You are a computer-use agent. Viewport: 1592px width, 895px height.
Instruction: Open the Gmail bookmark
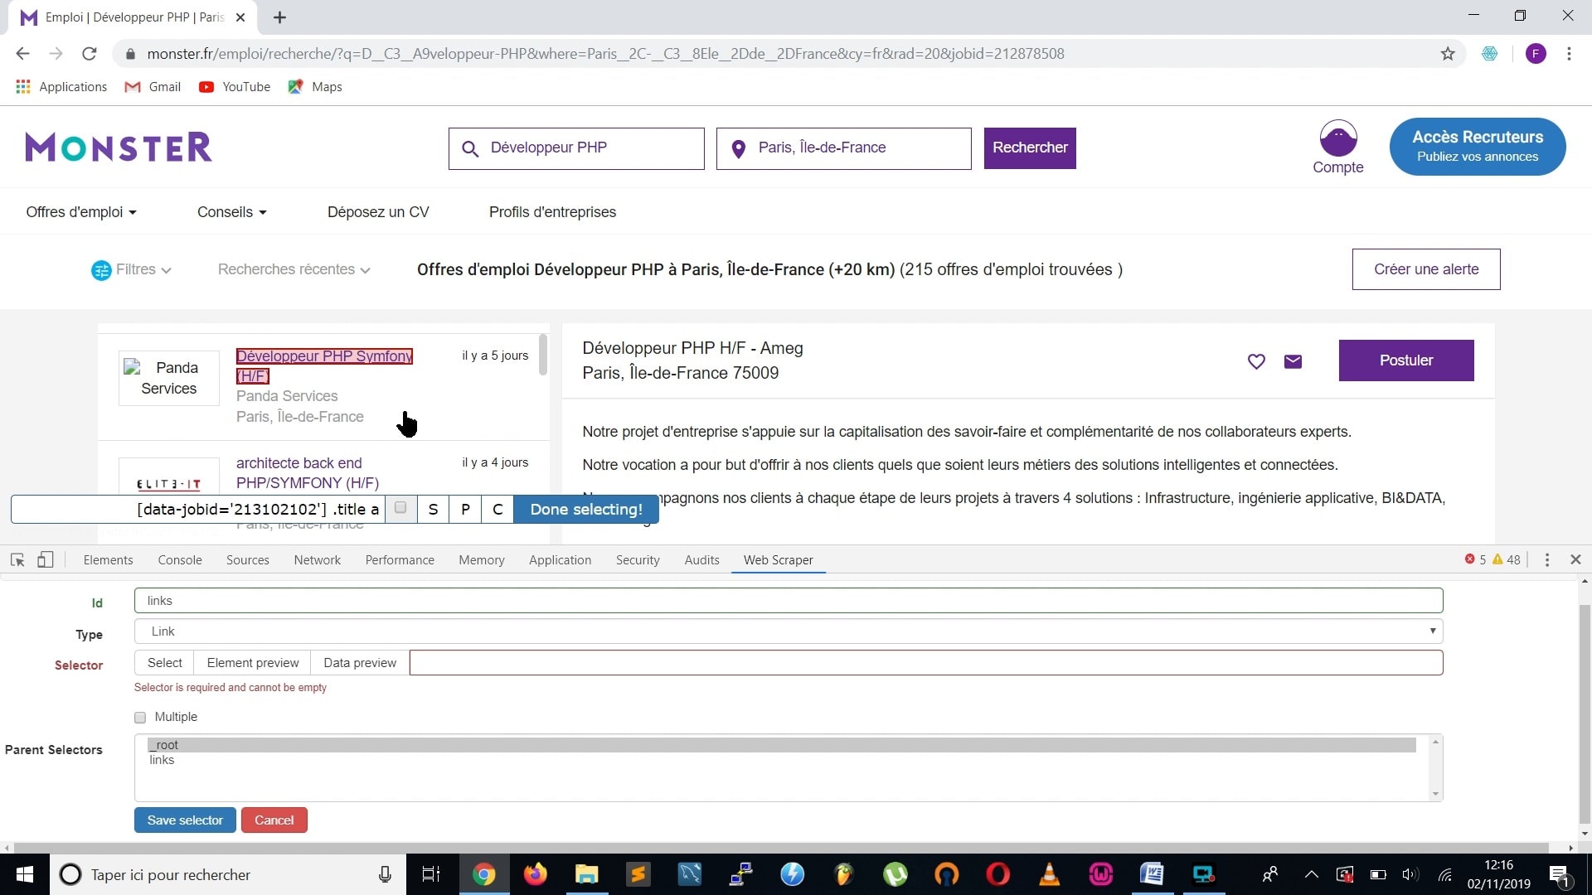[153, 87]
